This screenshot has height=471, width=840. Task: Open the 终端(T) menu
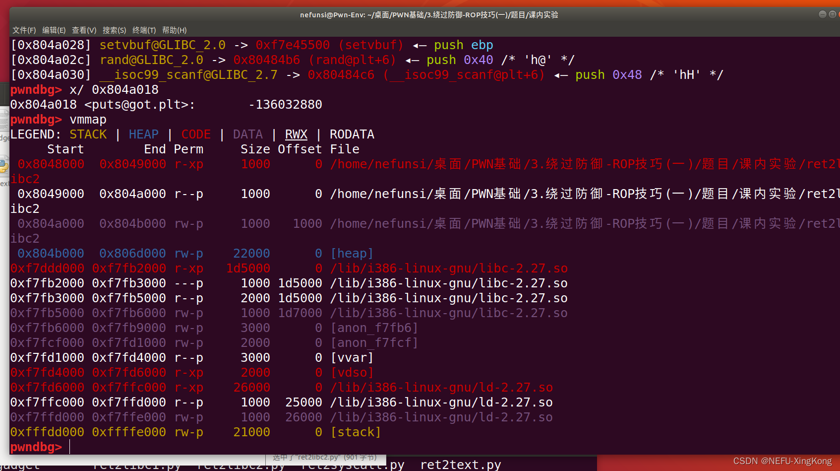pos(144,30)
